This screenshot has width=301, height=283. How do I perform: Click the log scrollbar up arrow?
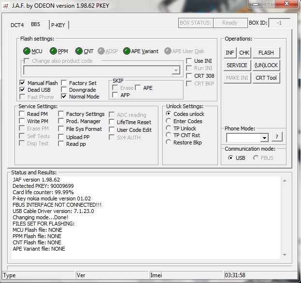click(285, 180)
